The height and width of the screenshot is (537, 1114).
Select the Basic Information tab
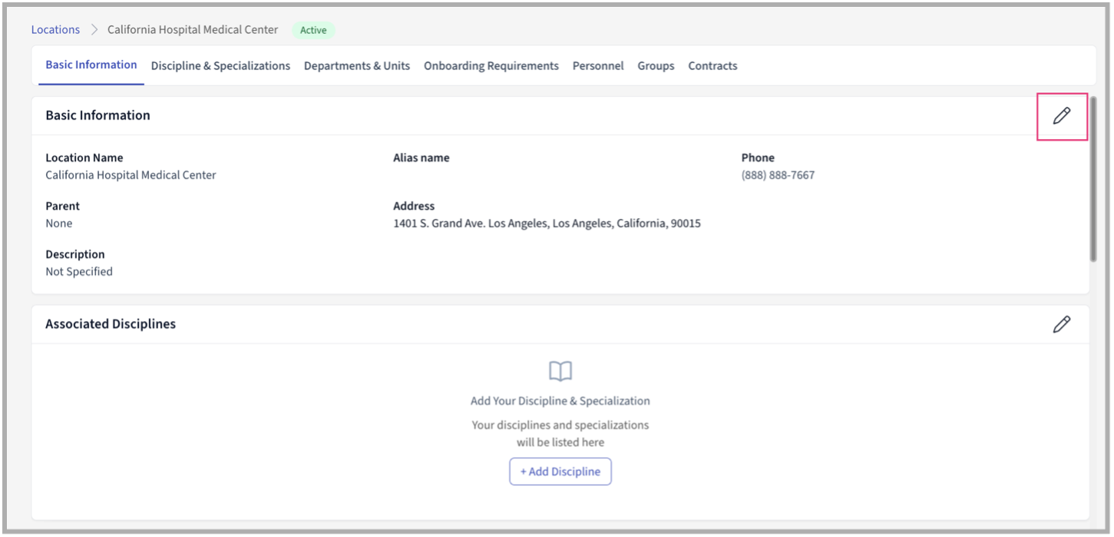(91, 65)
